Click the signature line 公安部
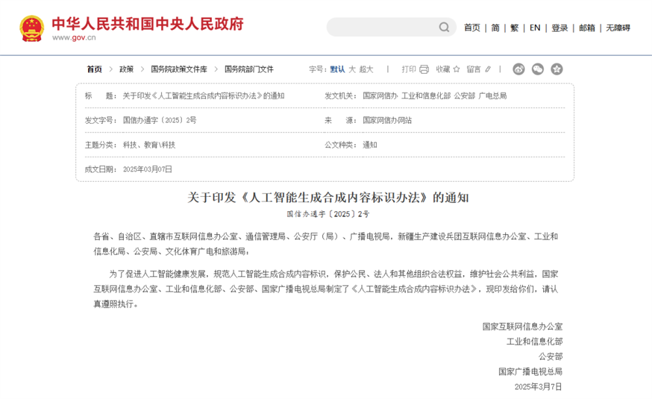Screen dimensions: 652x399 pyautogui.click(x=550, y=357)
